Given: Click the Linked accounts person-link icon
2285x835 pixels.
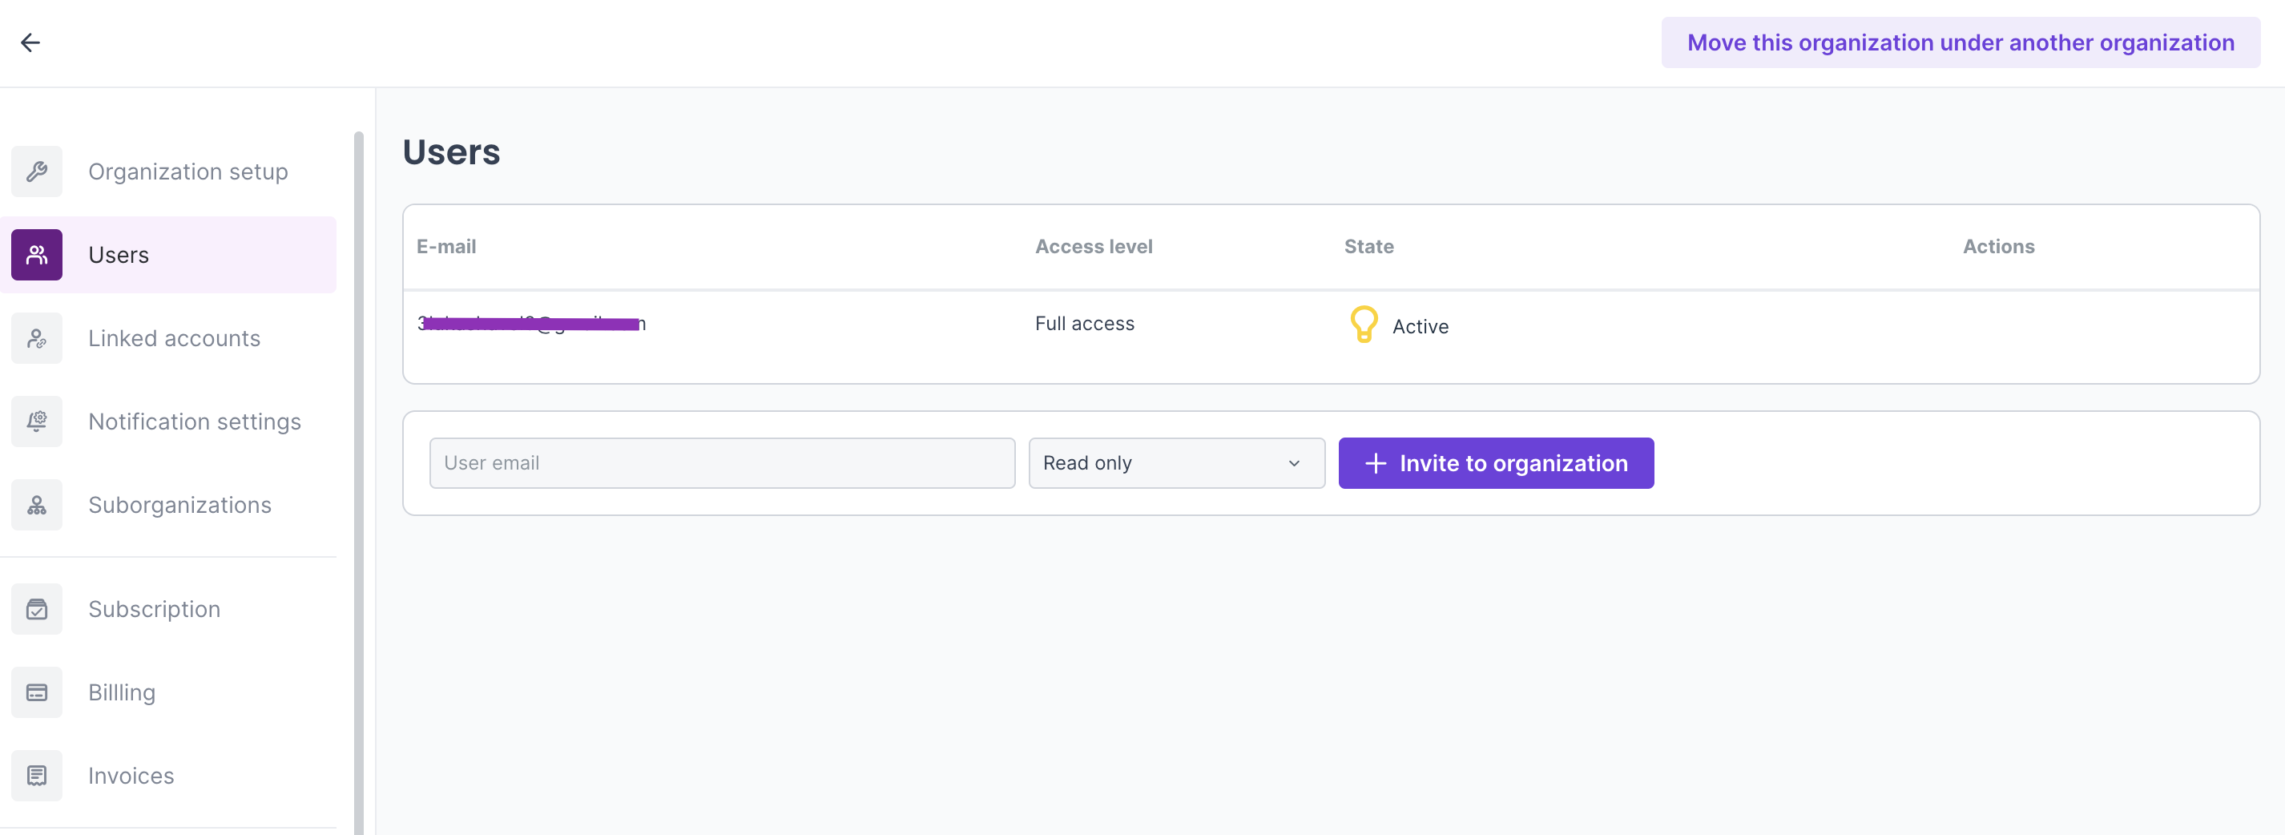Looking at the screenshot, I should 36,338.
